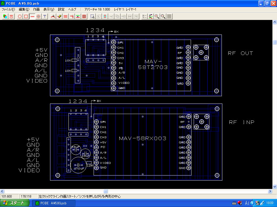Expand hidden tray icons with the arrow
Image resolution: width=277 pixels, height=207 pixels.
click(252, 203)
